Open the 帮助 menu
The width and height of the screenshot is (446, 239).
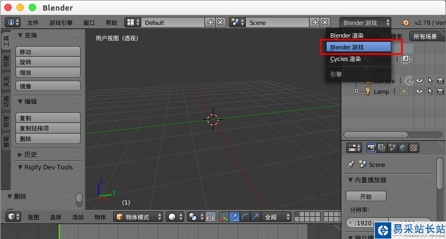(x=111, y=23)
